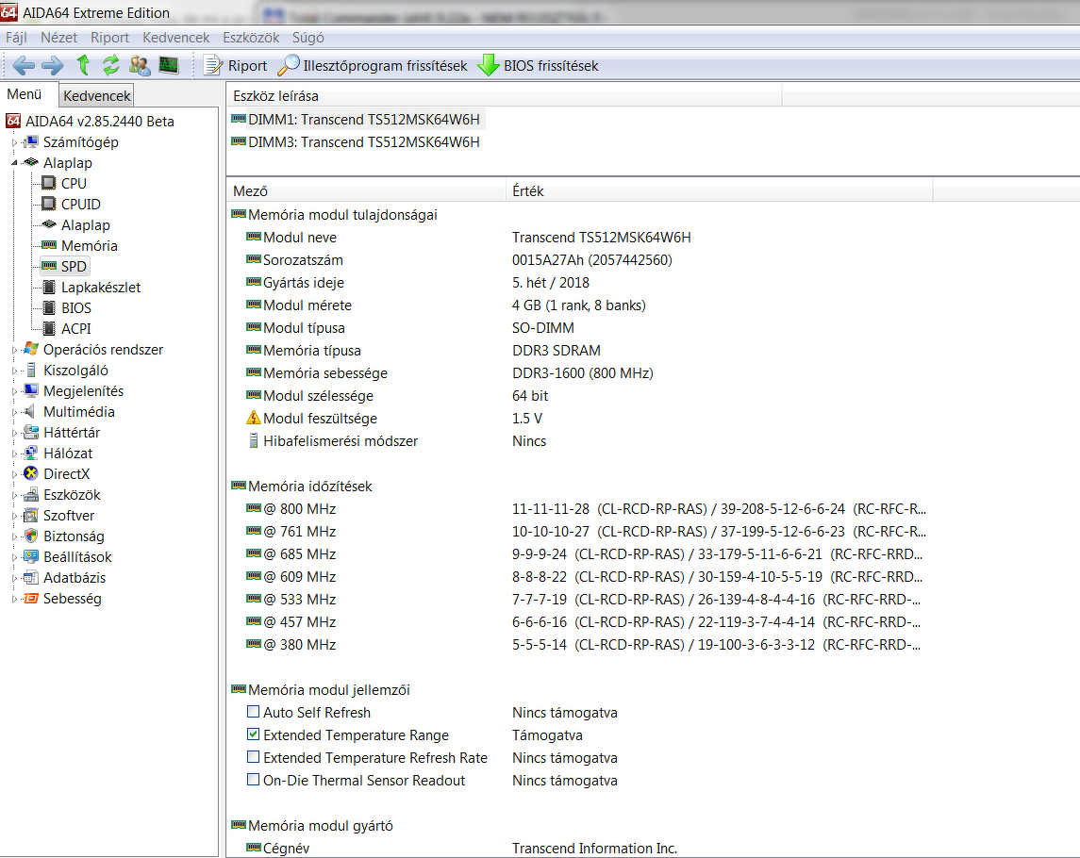Select the ACPI item icon
Image resolution: width=1080 pixels, height=858 pixels.
coord(48,328)
